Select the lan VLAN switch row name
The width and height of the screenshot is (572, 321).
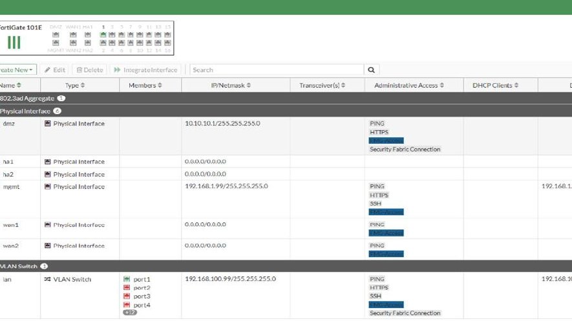click(7, 280)
